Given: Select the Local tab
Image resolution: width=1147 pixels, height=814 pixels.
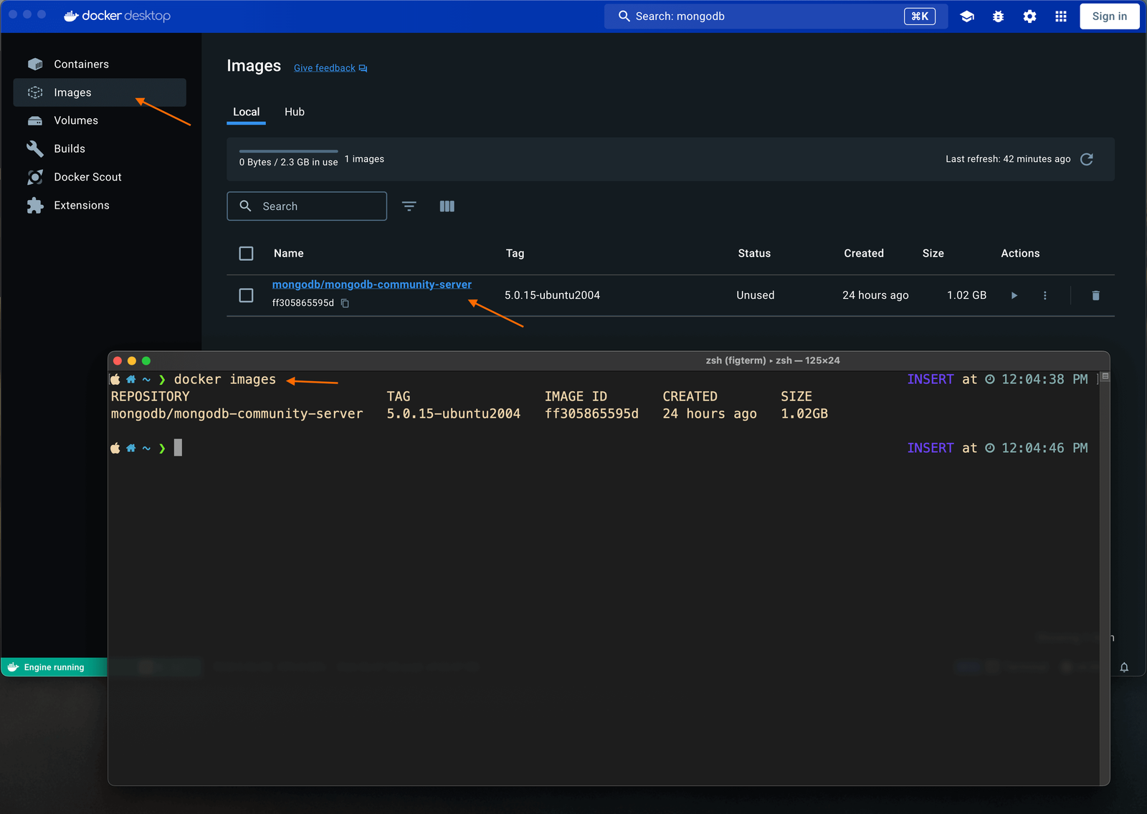Looking at the screenshot, I should (246, 112).
